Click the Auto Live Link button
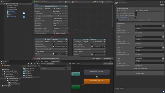165x93 pixels. pos(108,64)
